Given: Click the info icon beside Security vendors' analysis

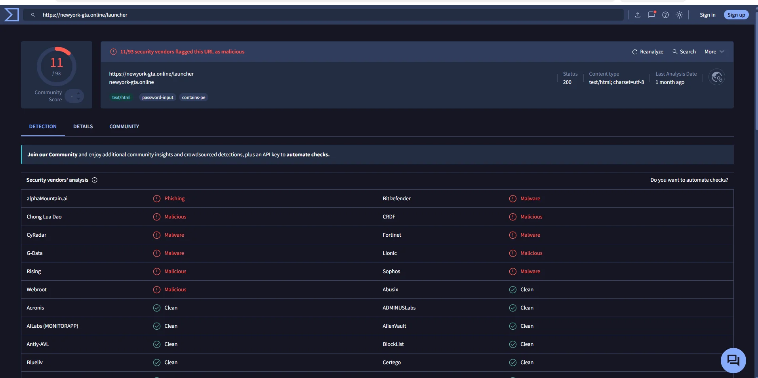Looking at the screenshot, I should 95,180.
